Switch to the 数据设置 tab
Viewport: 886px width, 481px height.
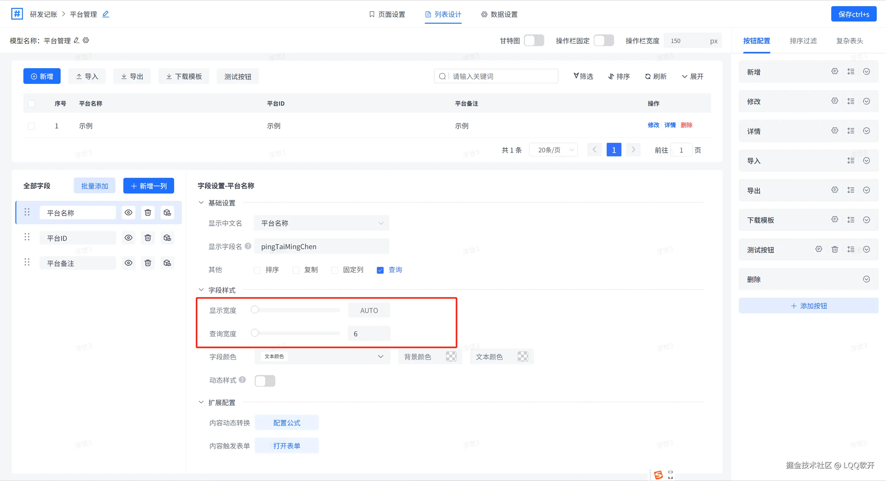[x=499, y=14]
